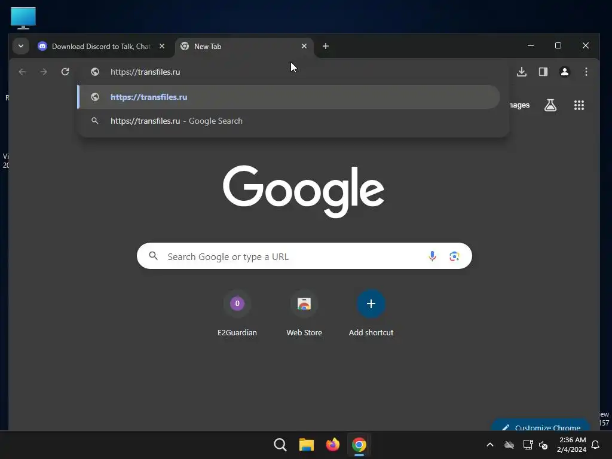This screenshot has height=459, width=612.
Task: Maximize the Chrome window
Action: click(x=558, y=45)
